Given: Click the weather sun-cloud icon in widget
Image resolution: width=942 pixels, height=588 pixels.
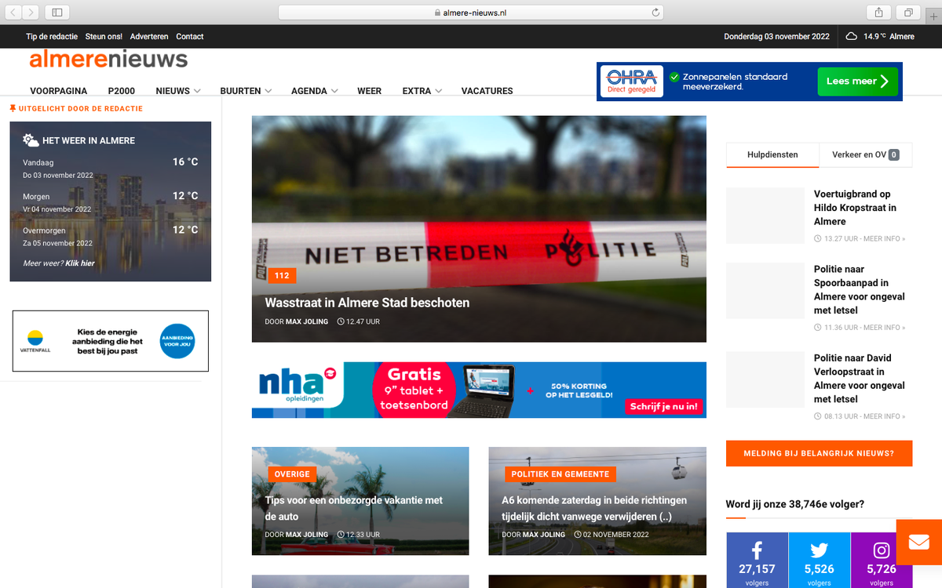Looking at the screenshot, I should (31, 140).
